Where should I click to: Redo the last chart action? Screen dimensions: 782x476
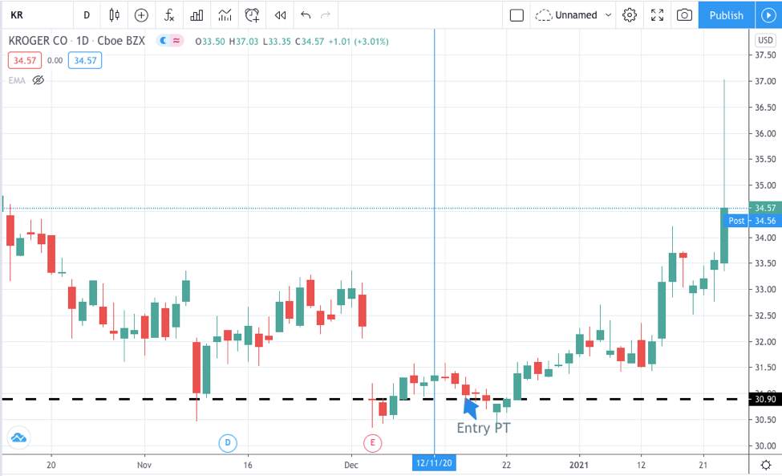[326, 15]
